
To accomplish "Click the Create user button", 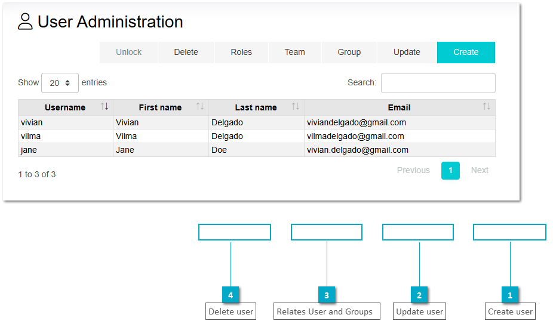I will [466, 52].
